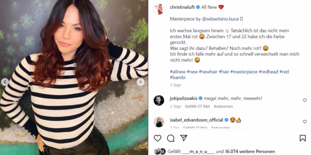Image resolution: width=311 pixels, height=155 pixels.
Task: Open the @sebastiano.buca mention
Action: coord(220,19)
